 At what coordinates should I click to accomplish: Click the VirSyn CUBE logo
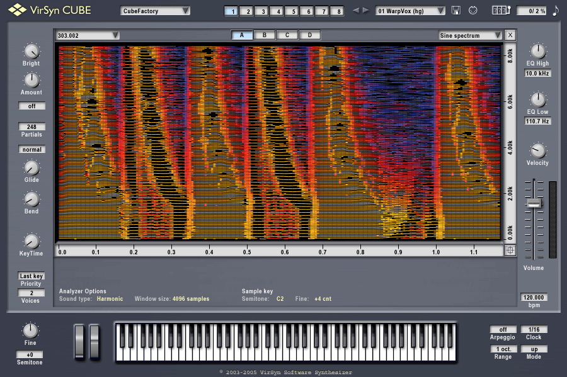click(x=50, y=10)
